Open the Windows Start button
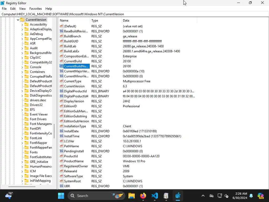 [x=61, y=196]
